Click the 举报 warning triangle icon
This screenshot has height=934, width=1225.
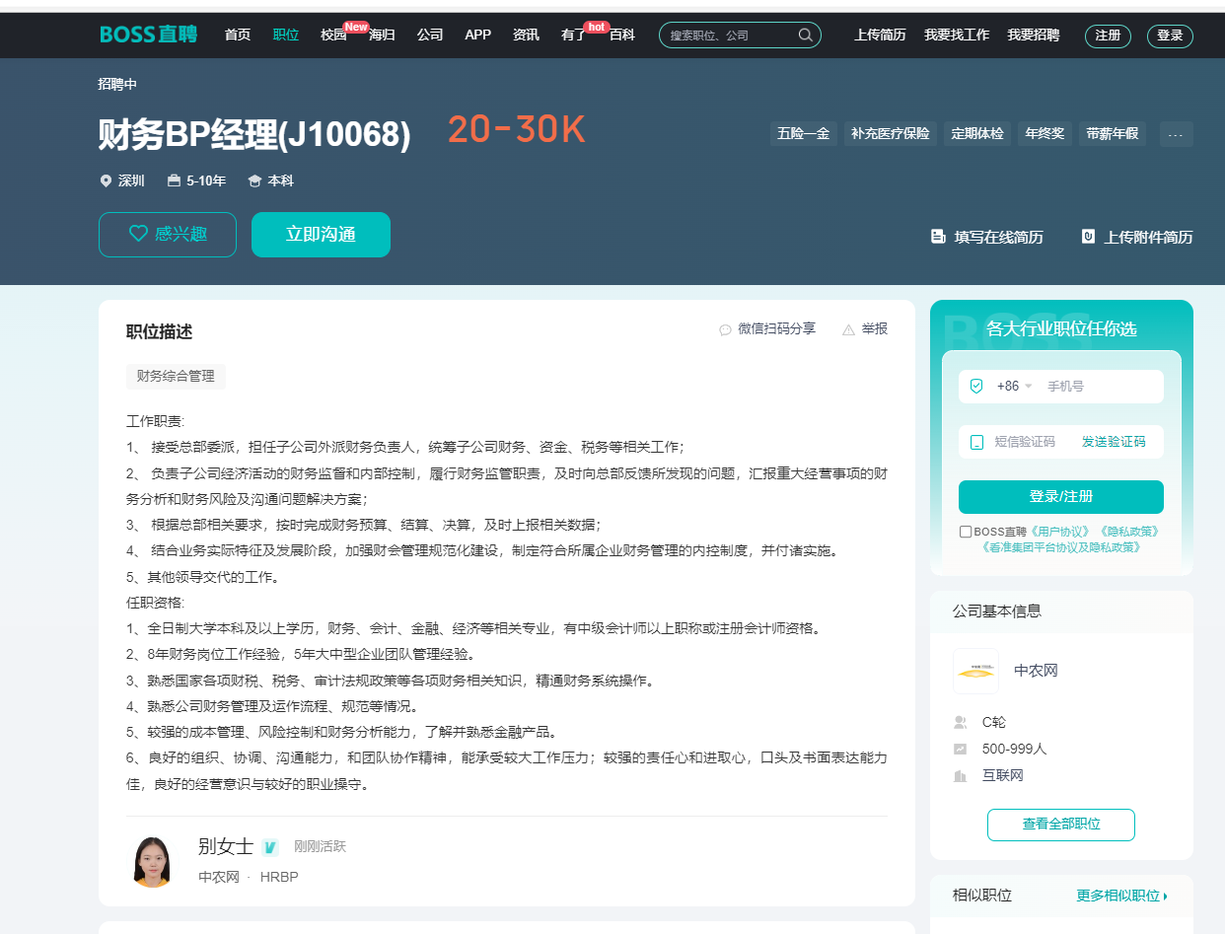pos(848,329)
